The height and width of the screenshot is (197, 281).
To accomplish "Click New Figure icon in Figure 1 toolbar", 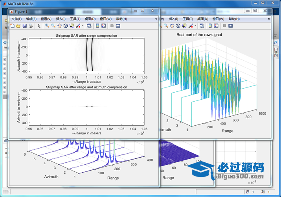I will [x=12, y=26].
